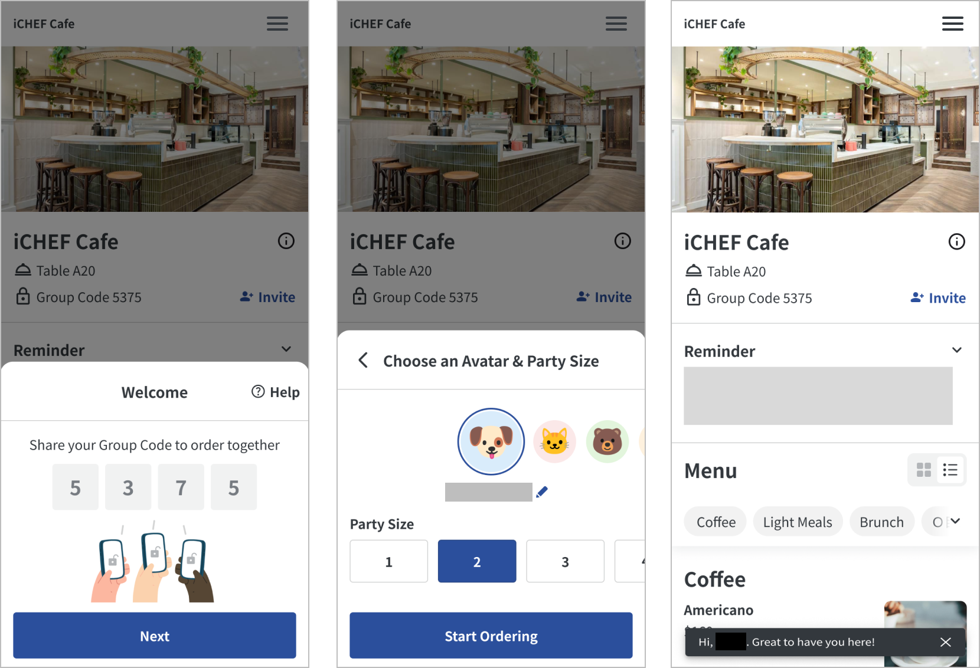Expand more menu categories chevron
980x668 pixels.
coord(955,521)
